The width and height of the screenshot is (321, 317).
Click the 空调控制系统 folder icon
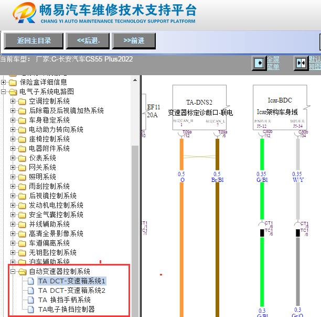click(22, 101)
